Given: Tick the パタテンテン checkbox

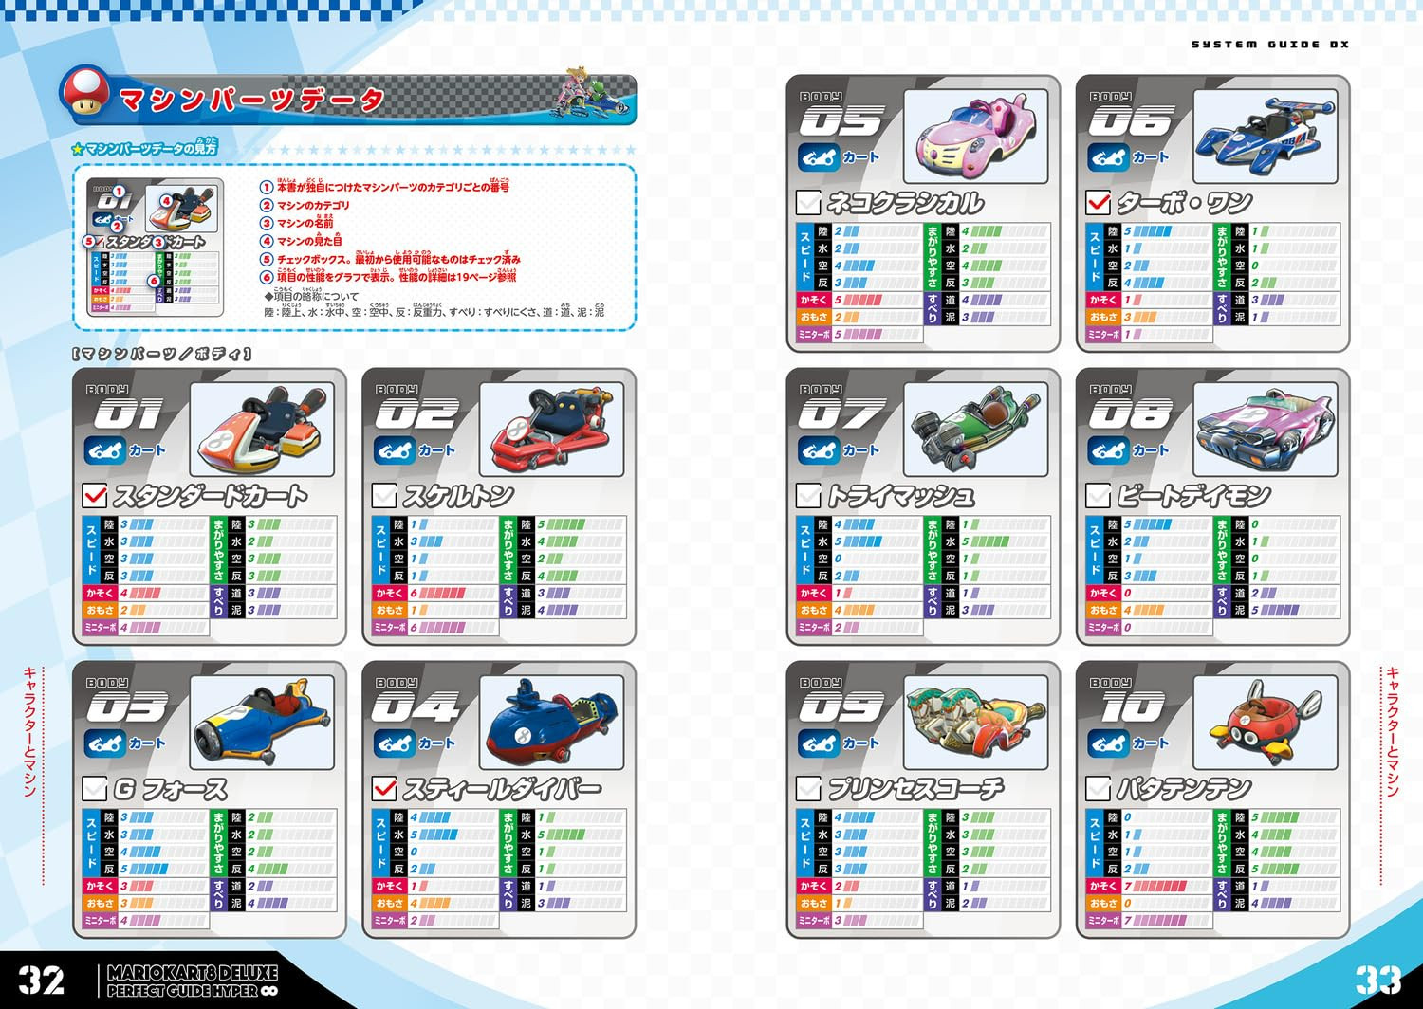Looking at the screenshot, I should click(1098, 788).
